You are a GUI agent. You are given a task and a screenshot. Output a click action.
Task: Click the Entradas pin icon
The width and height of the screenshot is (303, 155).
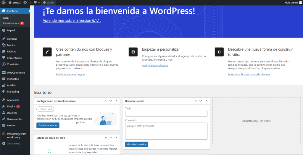coord(4,39)
